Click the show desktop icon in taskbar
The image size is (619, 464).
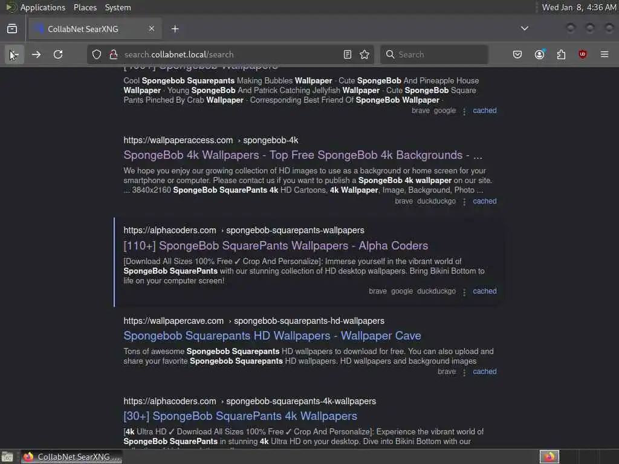(7, 457)
